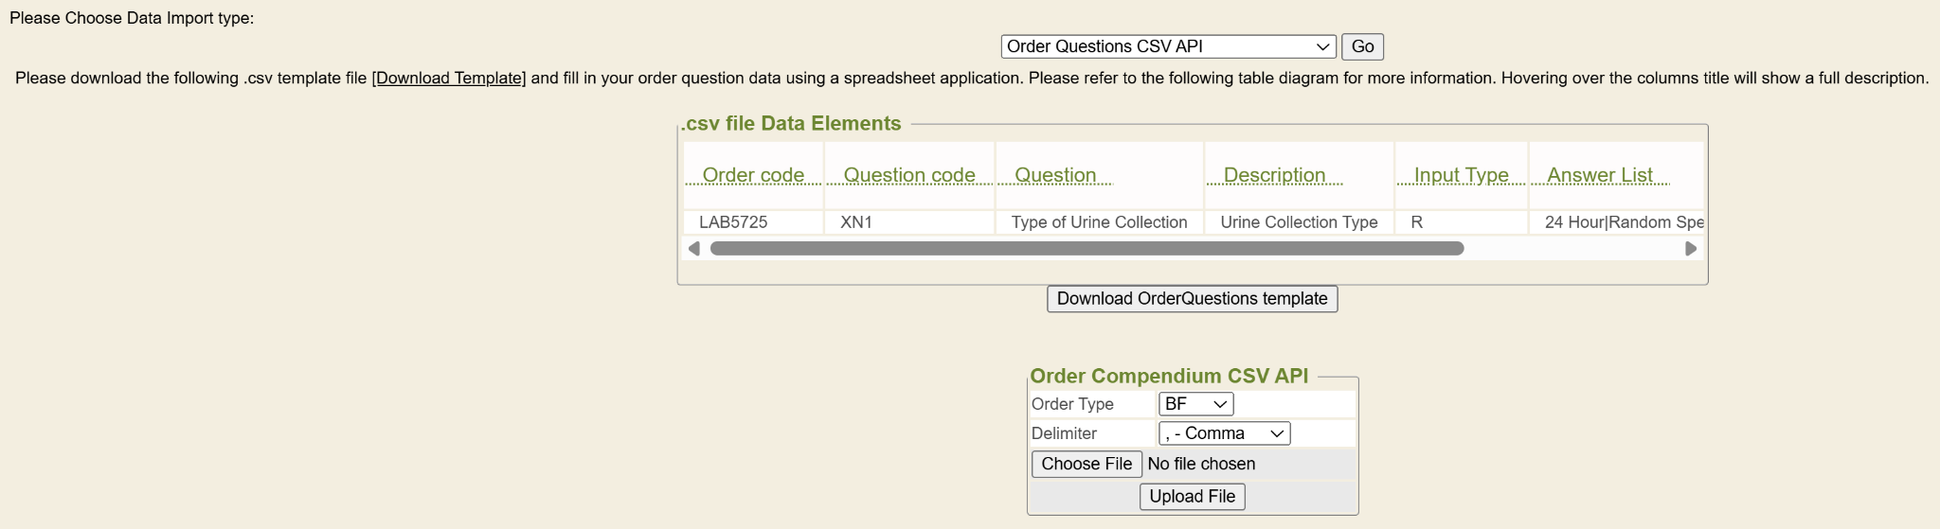The height and width of the screenshot is (529, 1940).
Task: Click the Type of Urine Collection cell
Action: (1099, 222)
